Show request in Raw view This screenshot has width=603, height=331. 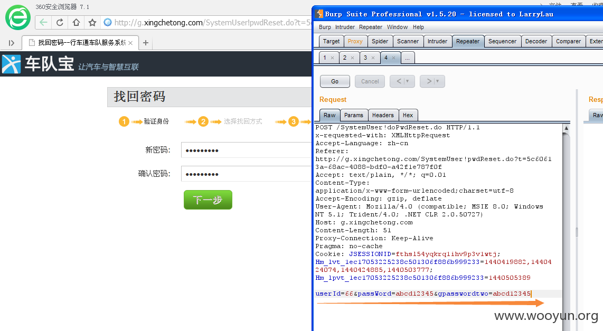pos(329,115)
